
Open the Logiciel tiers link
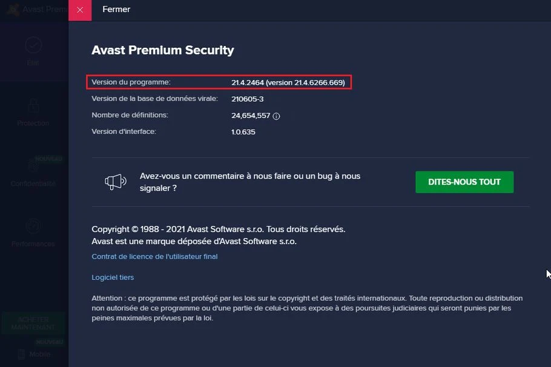113,277
